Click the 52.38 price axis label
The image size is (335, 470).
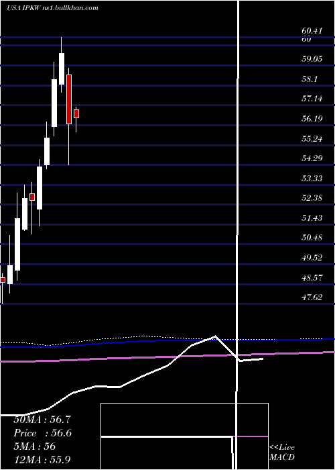[312, 198]
